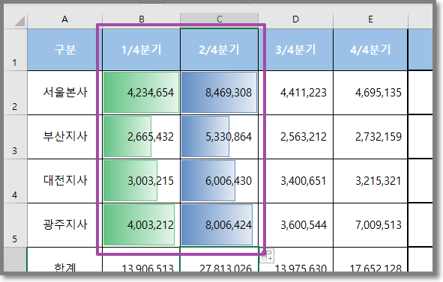Screen dimensions: 443x282
Task: Click the 서울본사 cell
Action: click(64, 93)
